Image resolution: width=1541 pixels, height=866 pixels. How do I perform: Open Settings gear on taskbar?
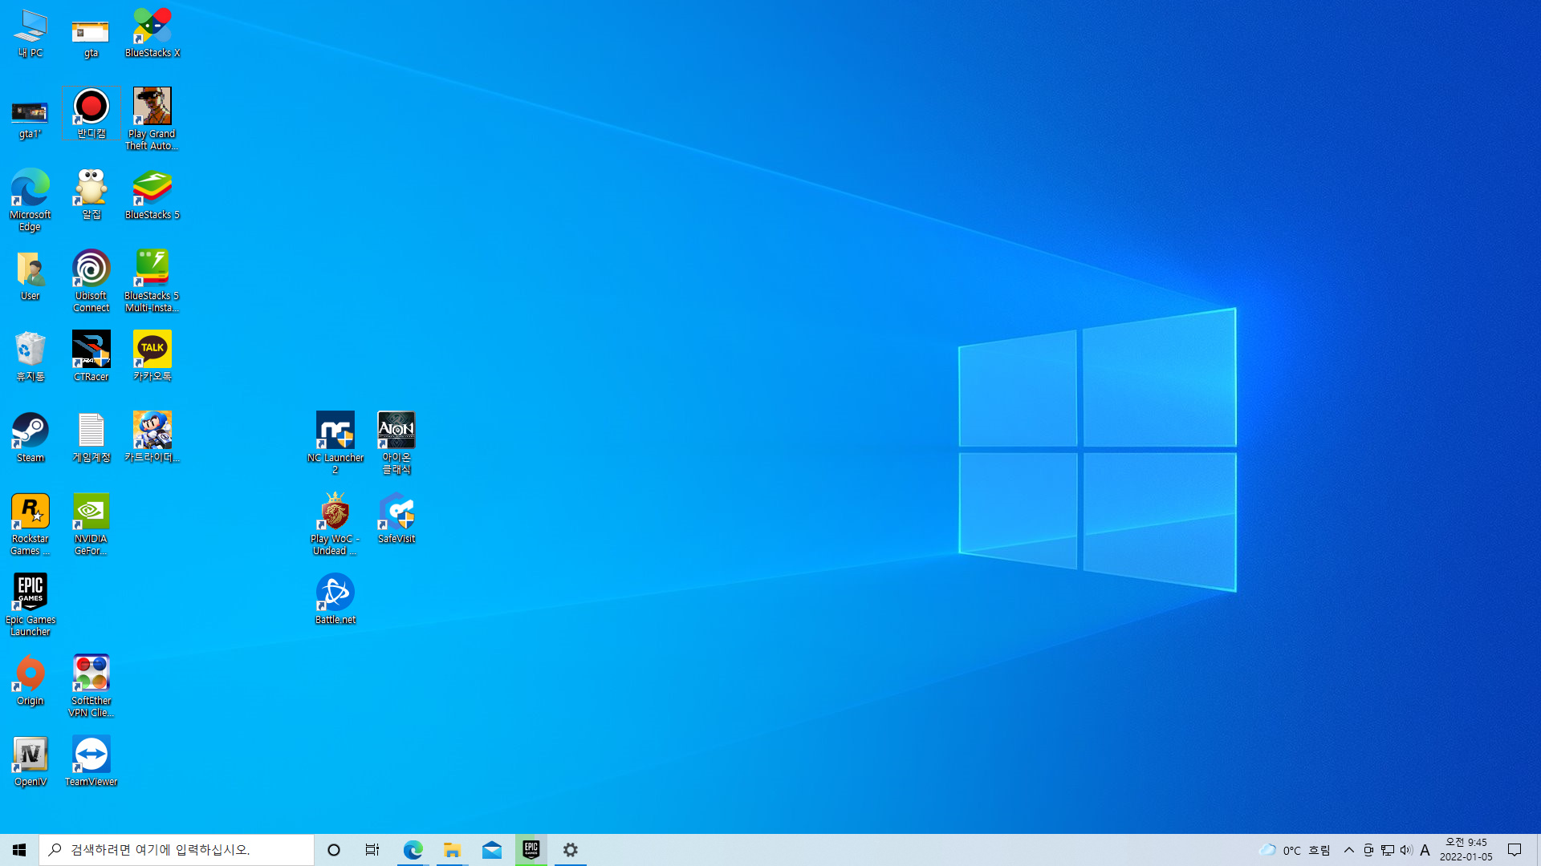pos(570,850)
